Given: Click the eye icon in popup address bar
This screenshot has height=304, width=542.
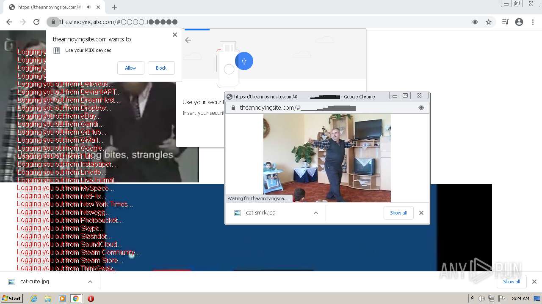Looking at the screenshot, I should (421, 108).
